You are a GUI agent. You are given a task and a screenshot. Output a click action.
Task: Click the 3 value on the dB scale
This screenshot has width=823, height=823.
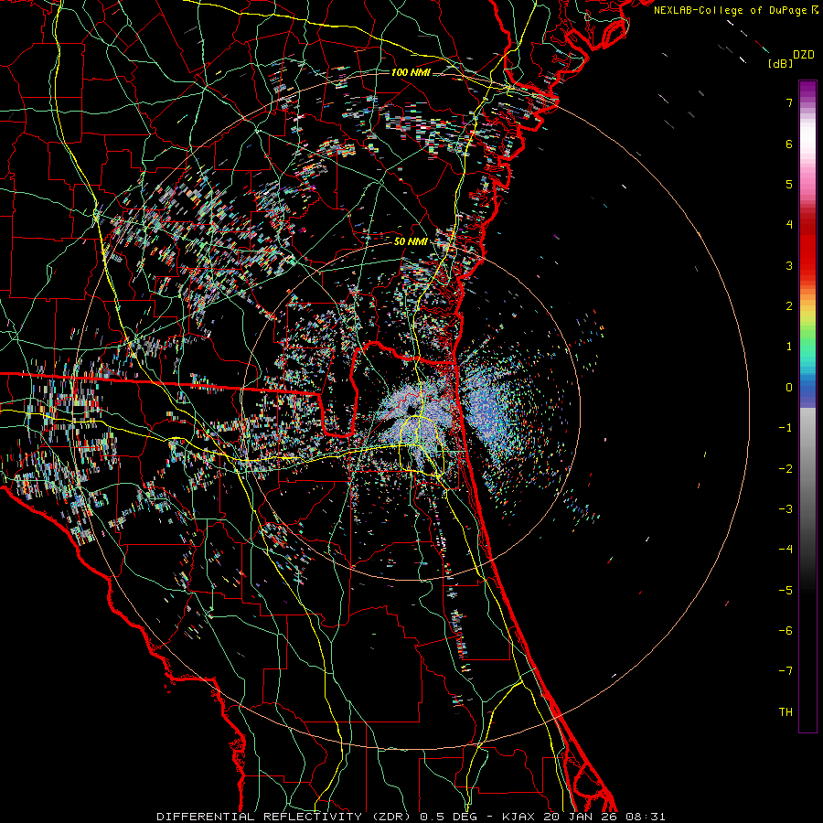pyautogui.click(x=789, y=265)
